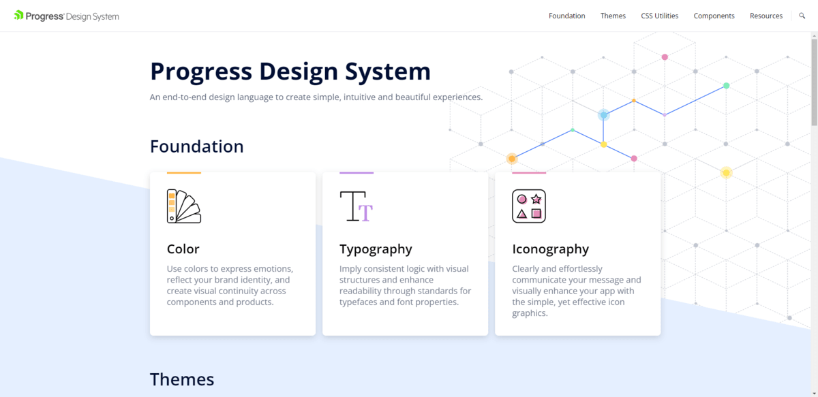Open the Iconography card title

(550, 249)
